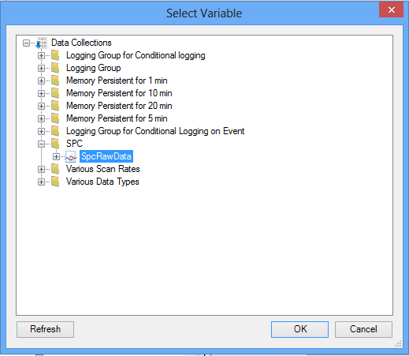Select the highlighted SpcRawData variable
Screen dimensions: 409x356
106,156
